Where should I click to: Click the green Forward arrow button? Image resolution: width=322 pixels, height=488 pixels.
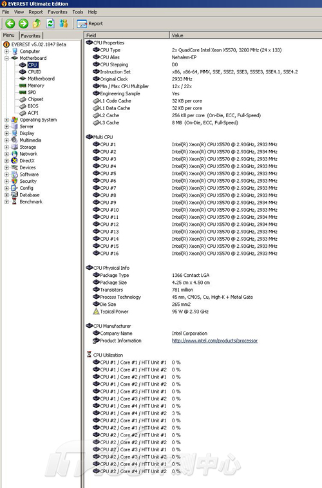point(23,23)
